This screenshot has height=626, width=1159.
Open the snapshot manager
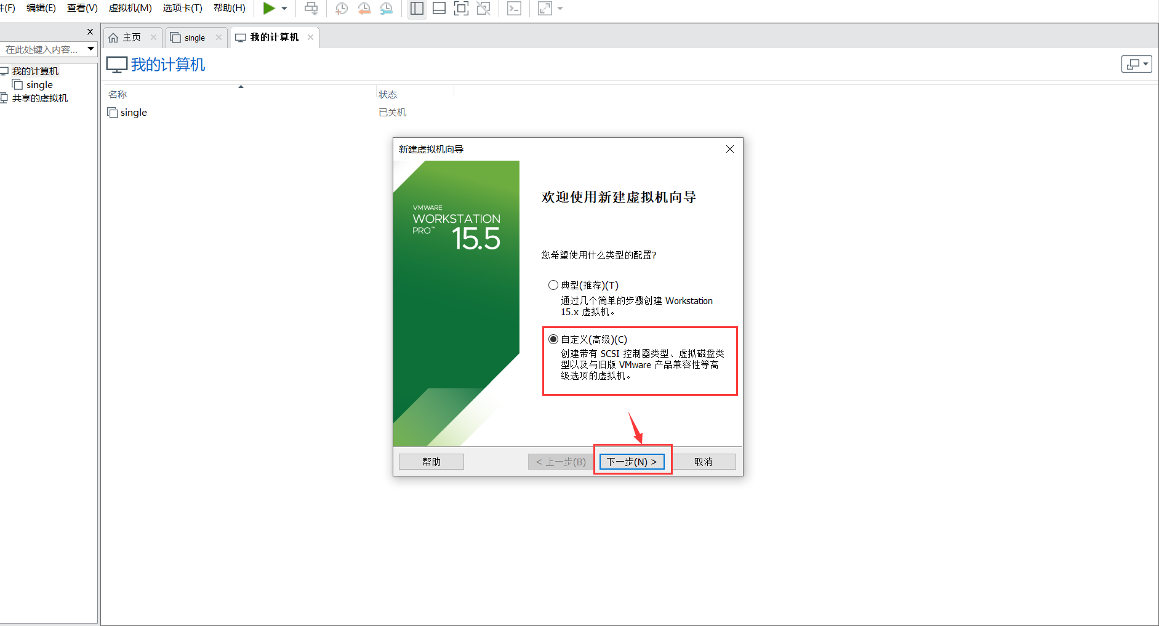point(387,8)
